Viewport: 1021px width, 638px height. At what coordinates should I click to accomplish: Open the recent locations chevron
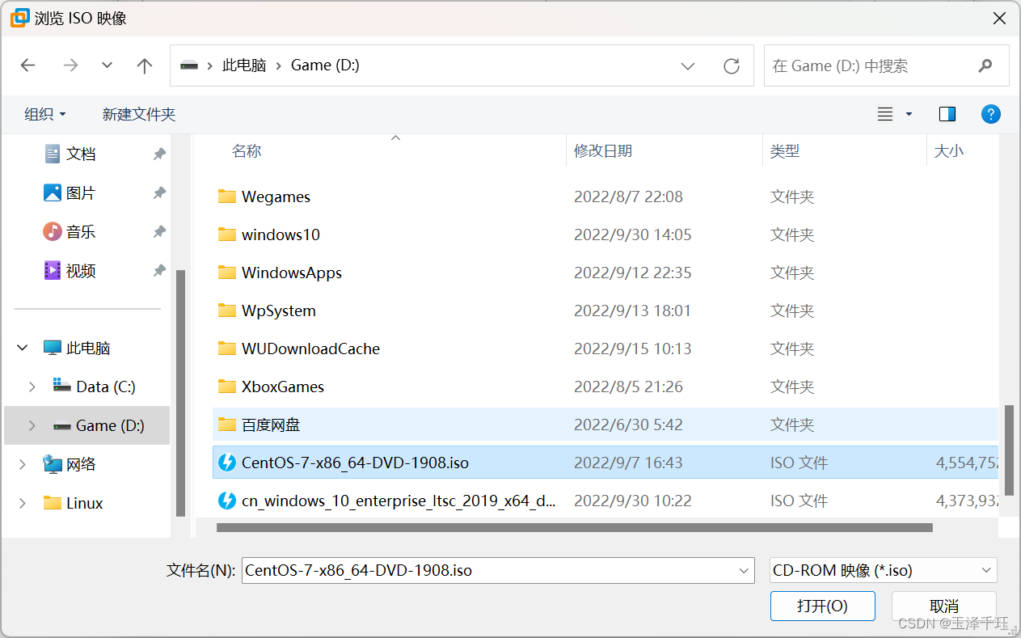107,65
